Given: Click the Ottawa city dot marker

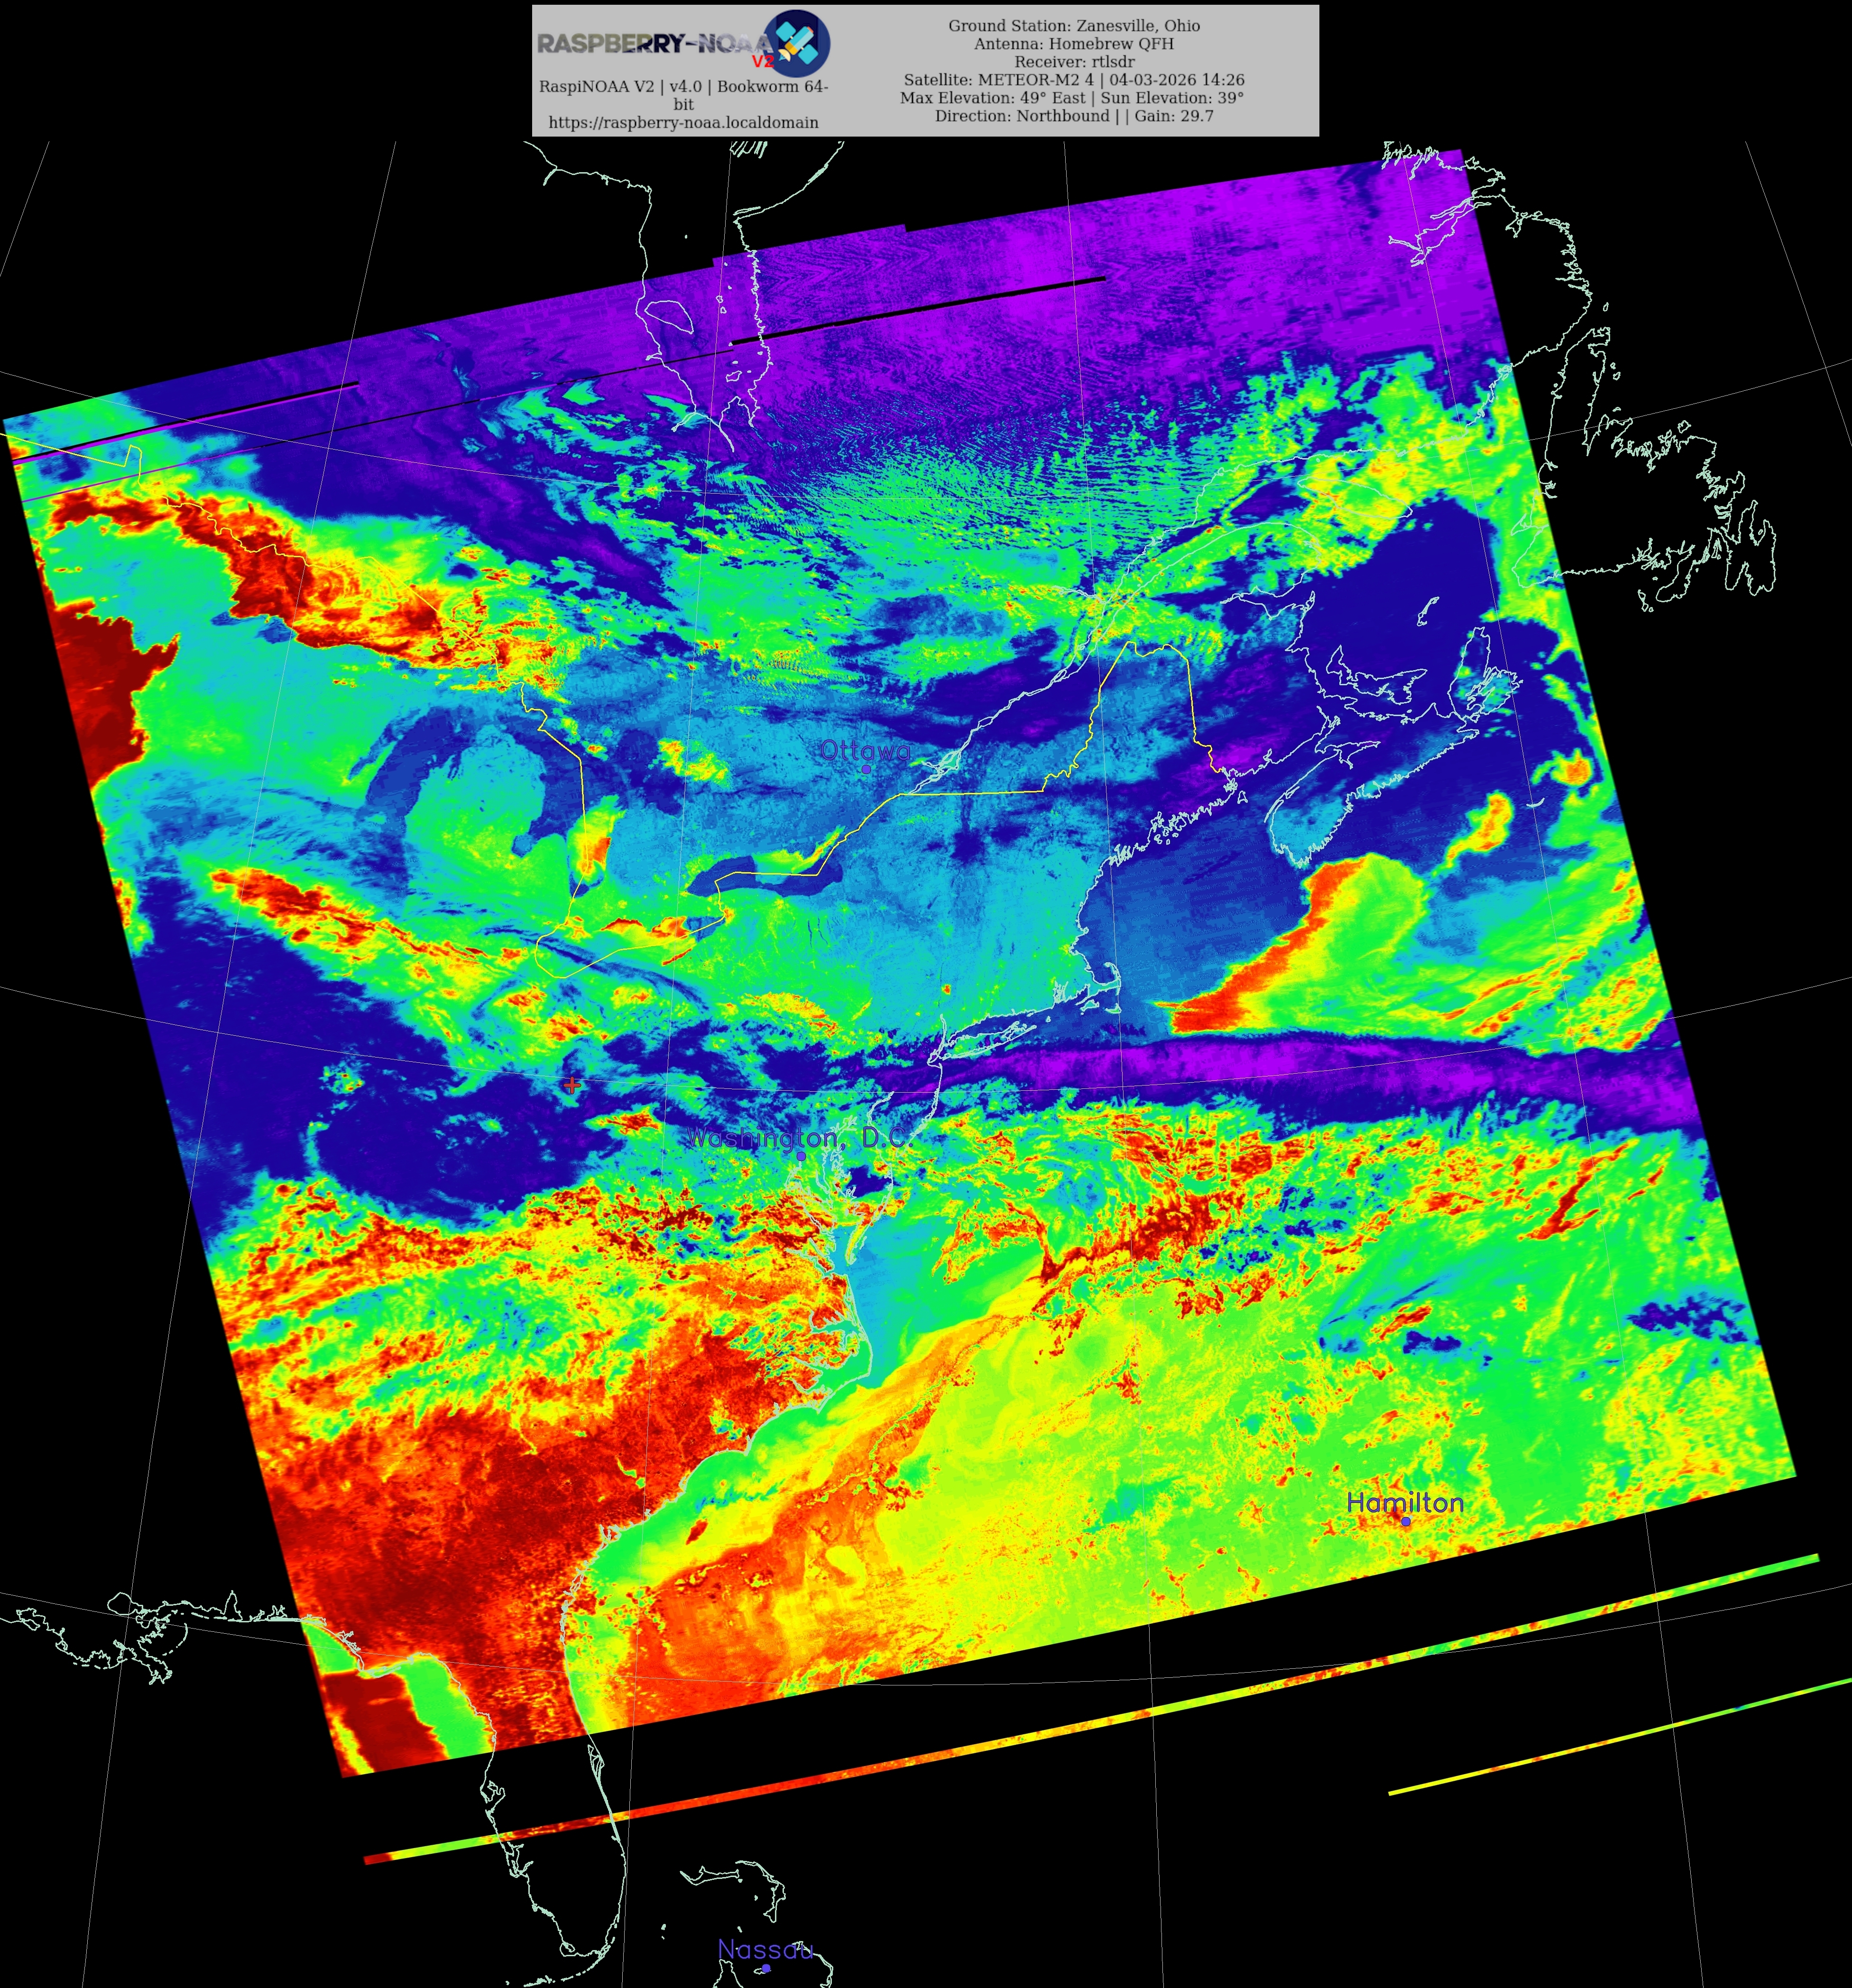Looking at the screenshot, I should [x=866, y=769].
